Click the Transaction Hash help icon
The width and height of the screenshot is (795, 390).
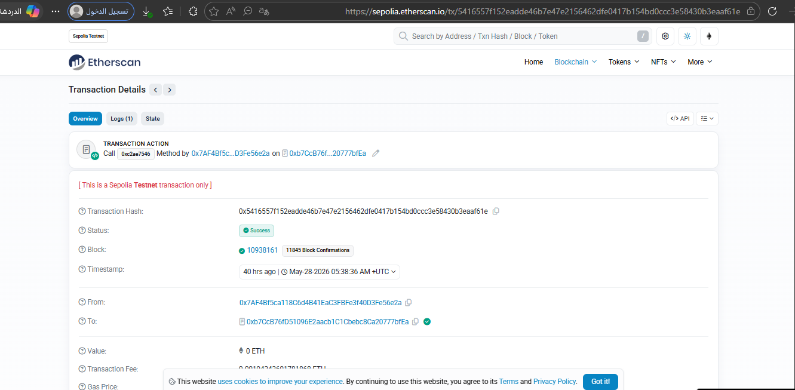(x=82, y=211)
